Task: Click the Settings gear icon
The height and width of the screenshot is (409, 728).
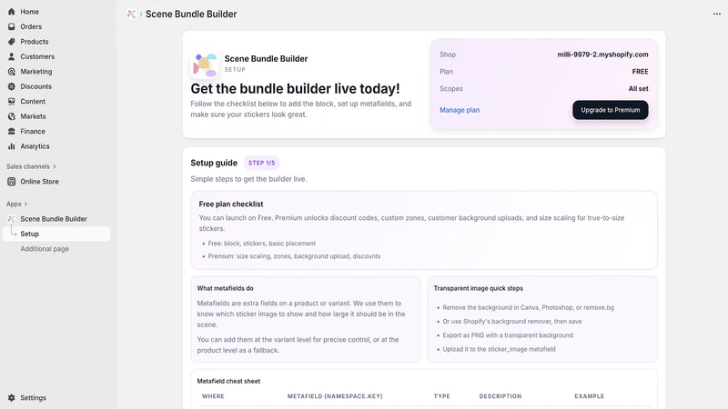Action: click(12, 397)
